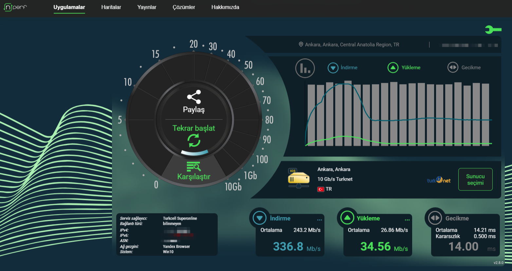
Task: Open the İndirme card three-dots menu
Action: [x=320, y=220]
